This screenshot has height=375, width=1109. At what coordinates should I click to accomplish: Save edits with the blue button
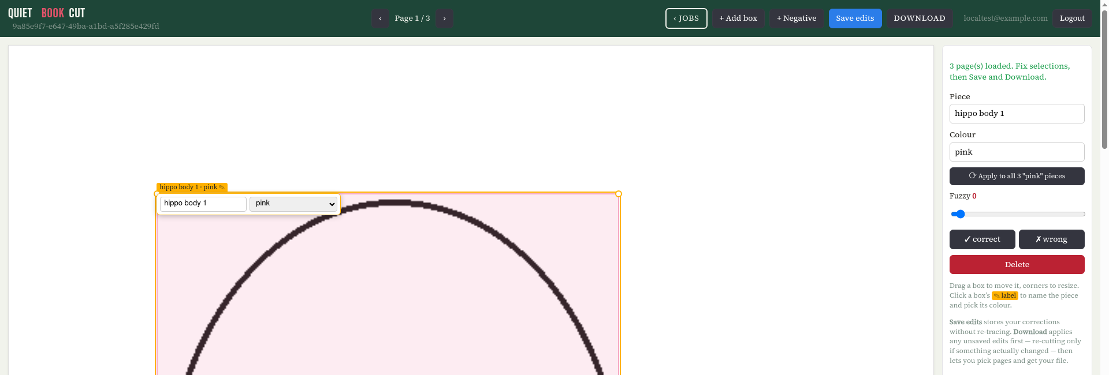[x=855, y=18]
